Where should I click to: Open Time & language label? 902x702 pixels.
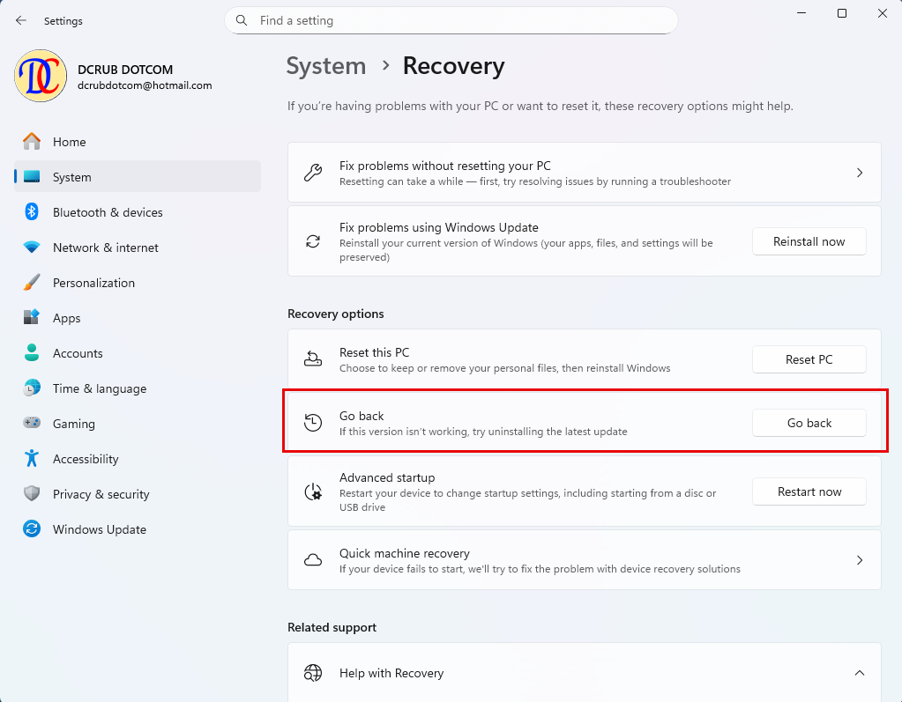[x=100, y=389]
